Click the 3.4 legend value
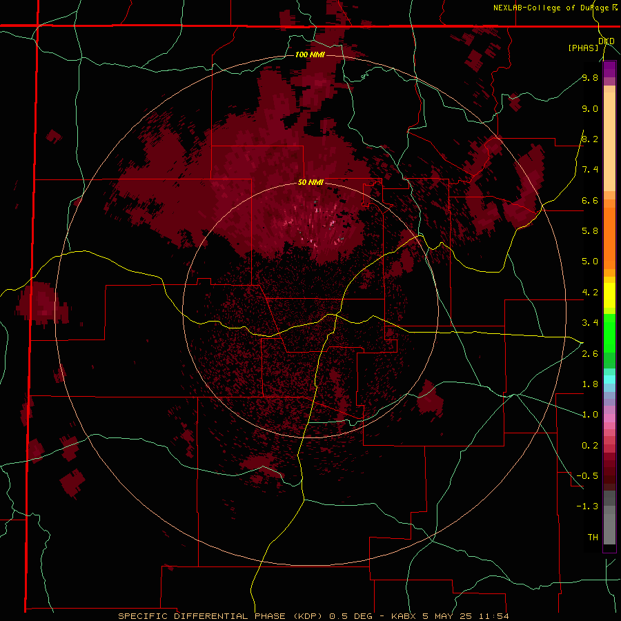This screenshot has width=621, height=621. (x=590, y=323)
